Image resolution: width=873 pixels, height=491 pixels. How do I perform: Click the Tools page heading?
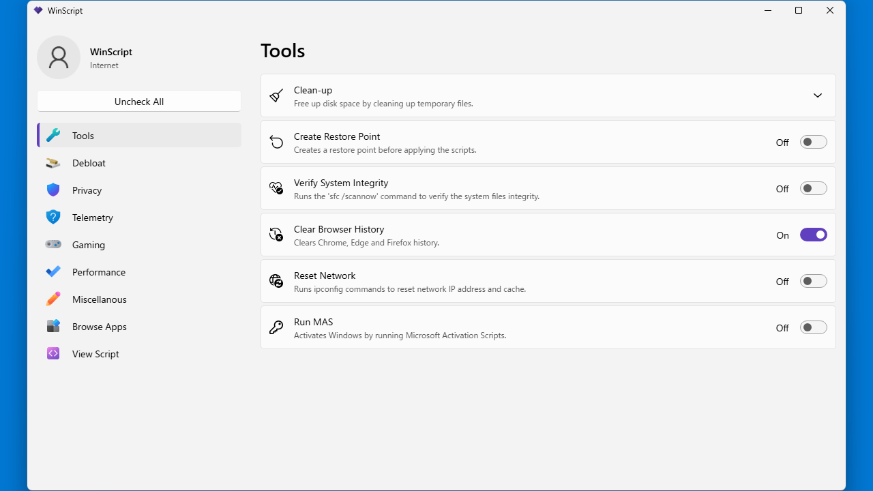coord(282,51)
